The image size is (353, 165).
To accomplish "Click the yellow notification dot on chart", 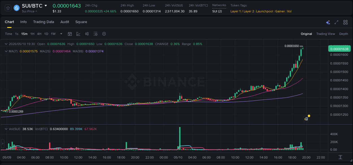I will tap(309, 116).
